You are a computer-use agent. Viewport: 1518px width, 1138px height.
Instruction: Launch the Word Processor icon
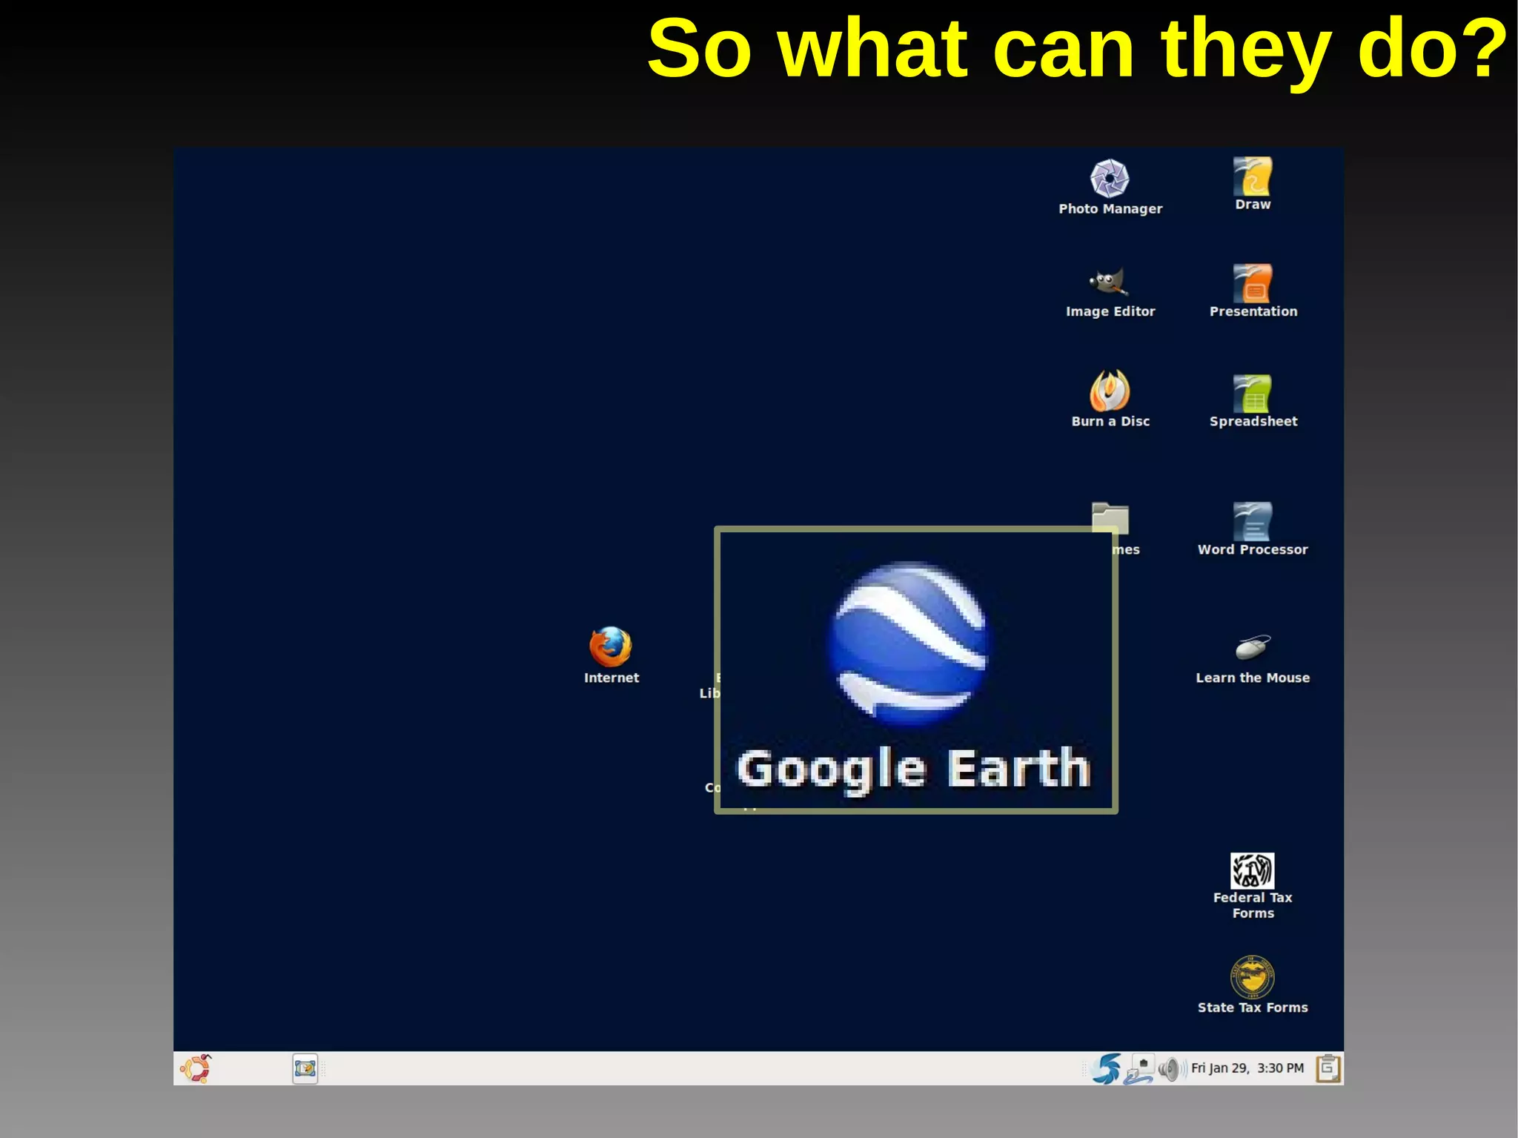(1253, 521)
